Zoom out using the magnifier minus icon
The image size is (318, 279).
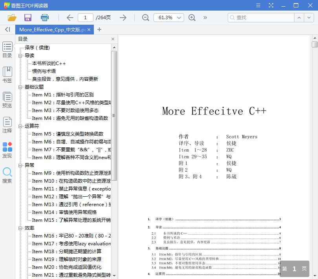[x=145, y=18]
